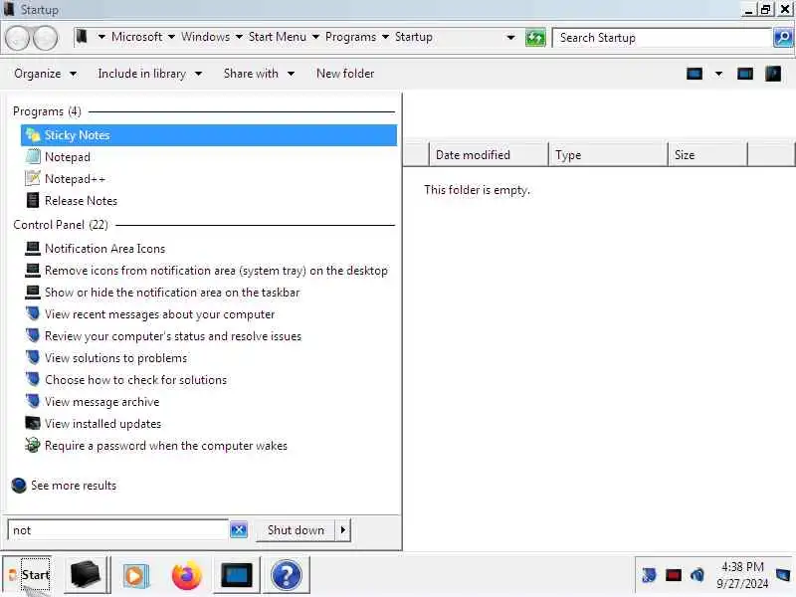Open Windows Media Player from taskbar
The width and height of the screenshot is (796, 597).
135,575
